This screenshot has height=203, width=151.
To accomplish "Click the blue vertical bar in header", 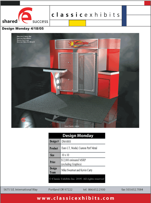I will (124, 16).
